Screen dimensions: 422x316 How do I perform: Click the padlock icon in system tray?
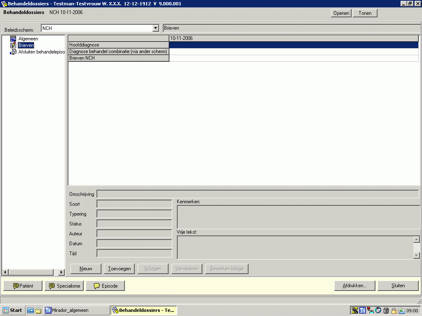[x=394, y=311]
